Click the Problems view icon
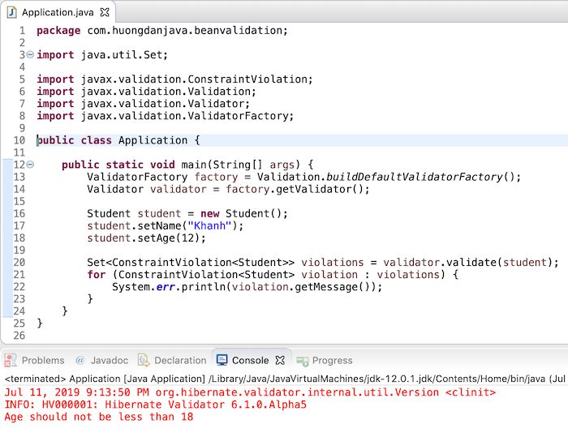568x437 pixels. coord(10,360)
